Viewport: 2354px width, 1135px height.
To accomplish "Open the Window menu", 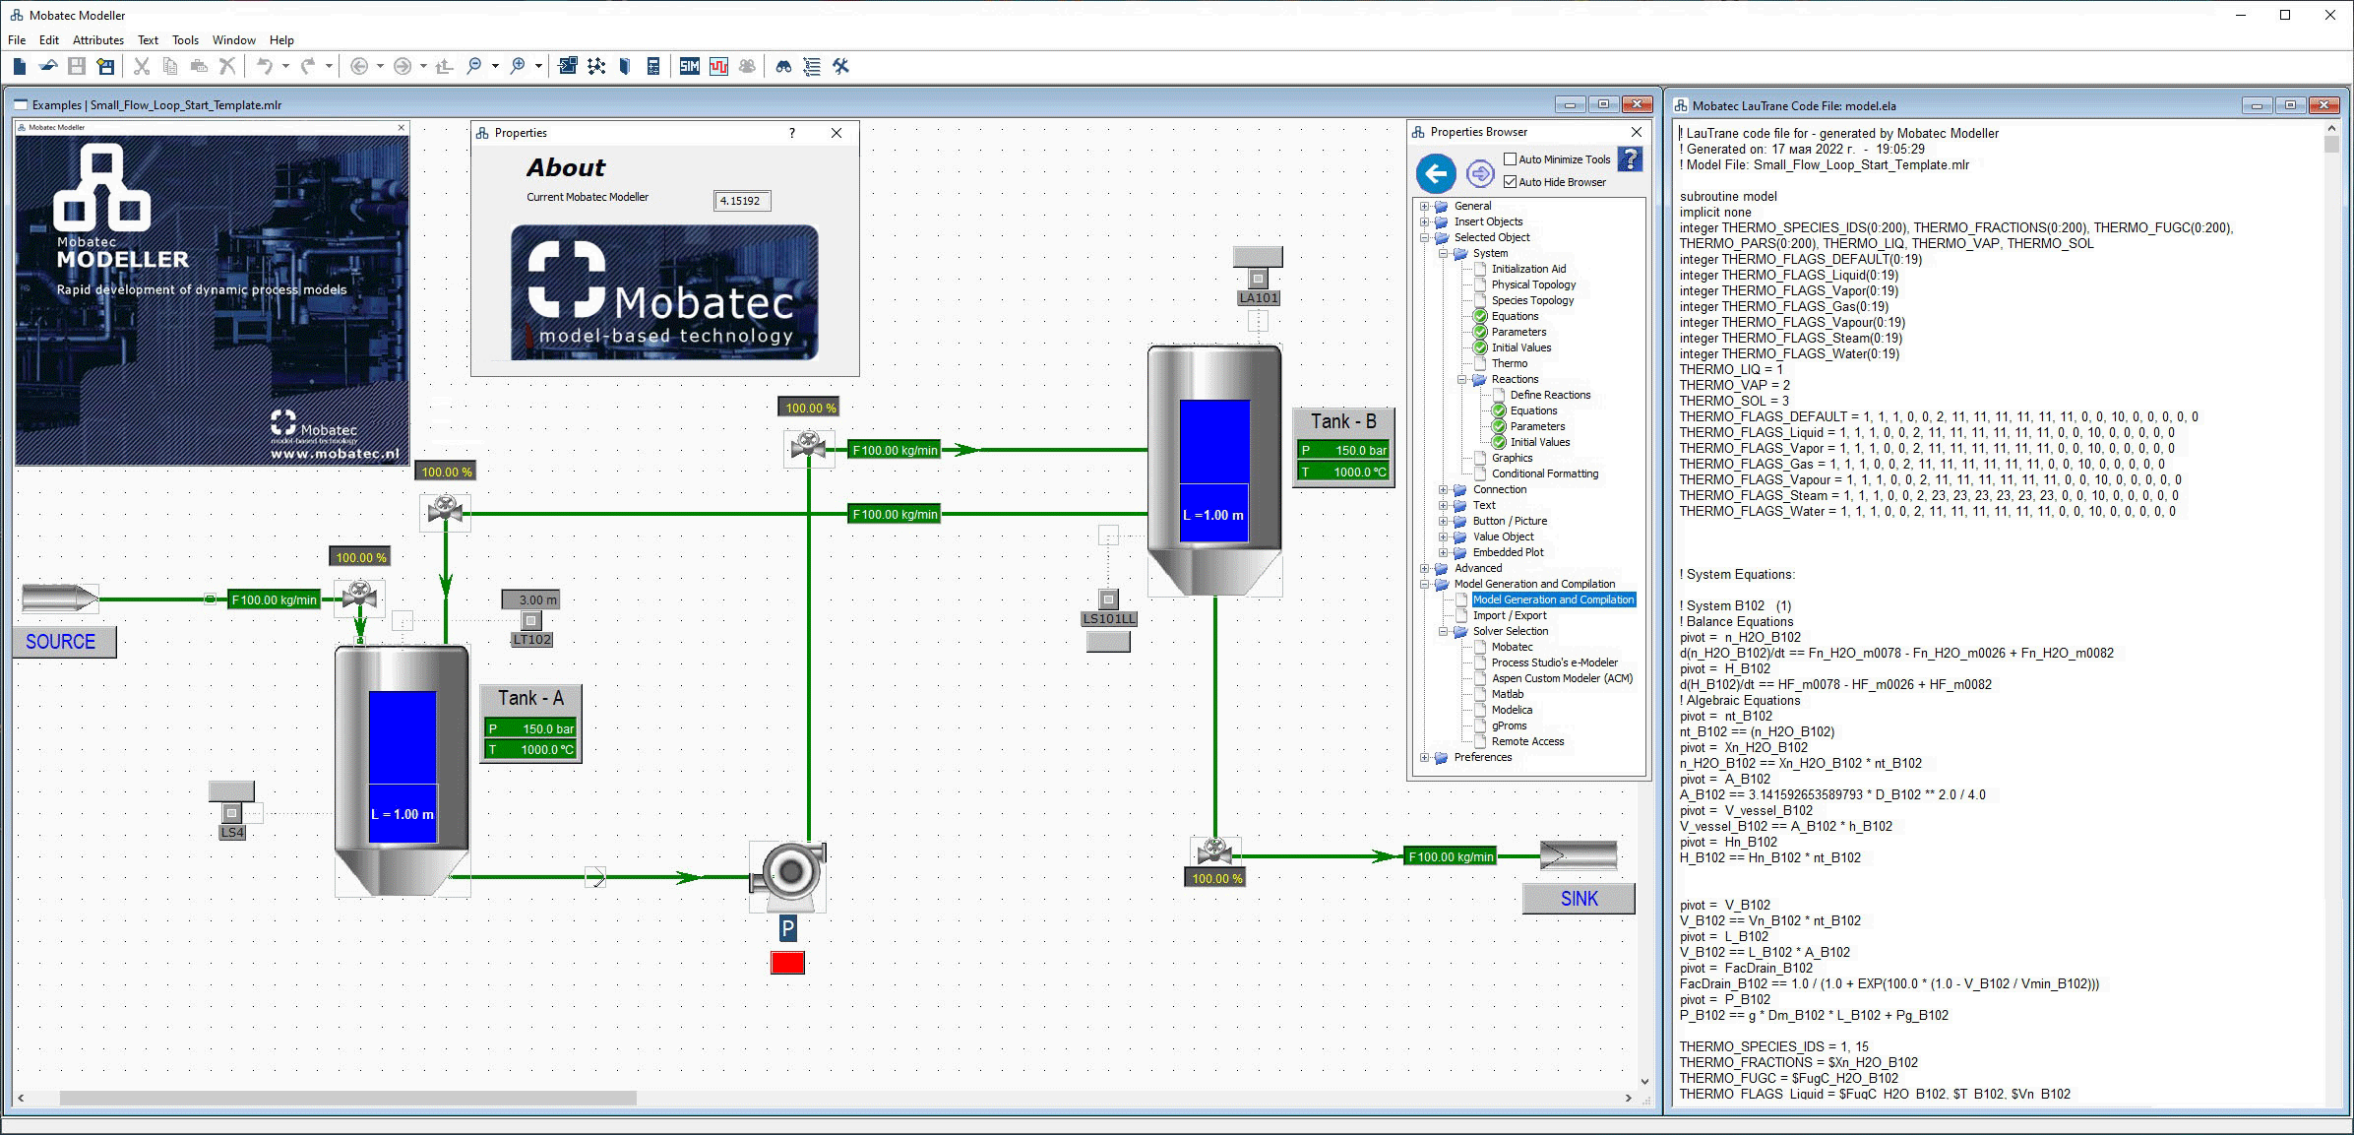I will [234, 40].
